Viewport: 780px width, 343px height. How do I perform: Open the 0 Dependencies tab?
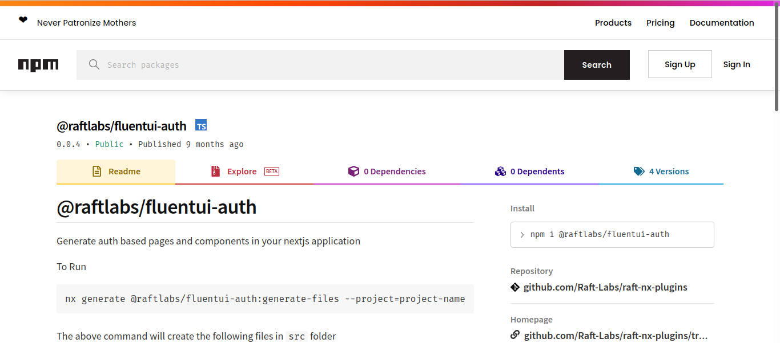click(x=387, y=171)
